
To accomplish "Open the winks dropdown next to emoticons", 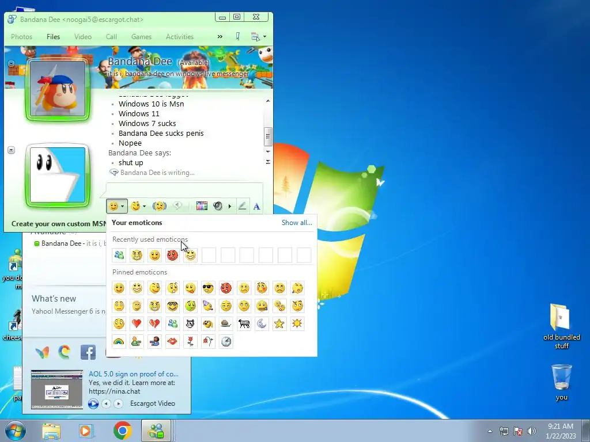I will coord(144,207).
